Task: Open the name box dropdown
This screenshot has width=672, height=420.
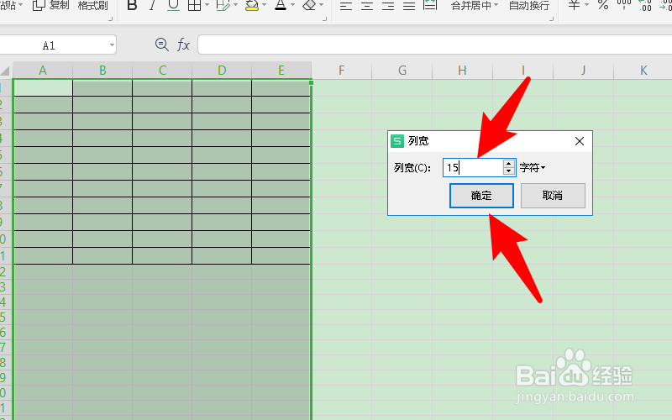Action: click(x=112, y=45)
